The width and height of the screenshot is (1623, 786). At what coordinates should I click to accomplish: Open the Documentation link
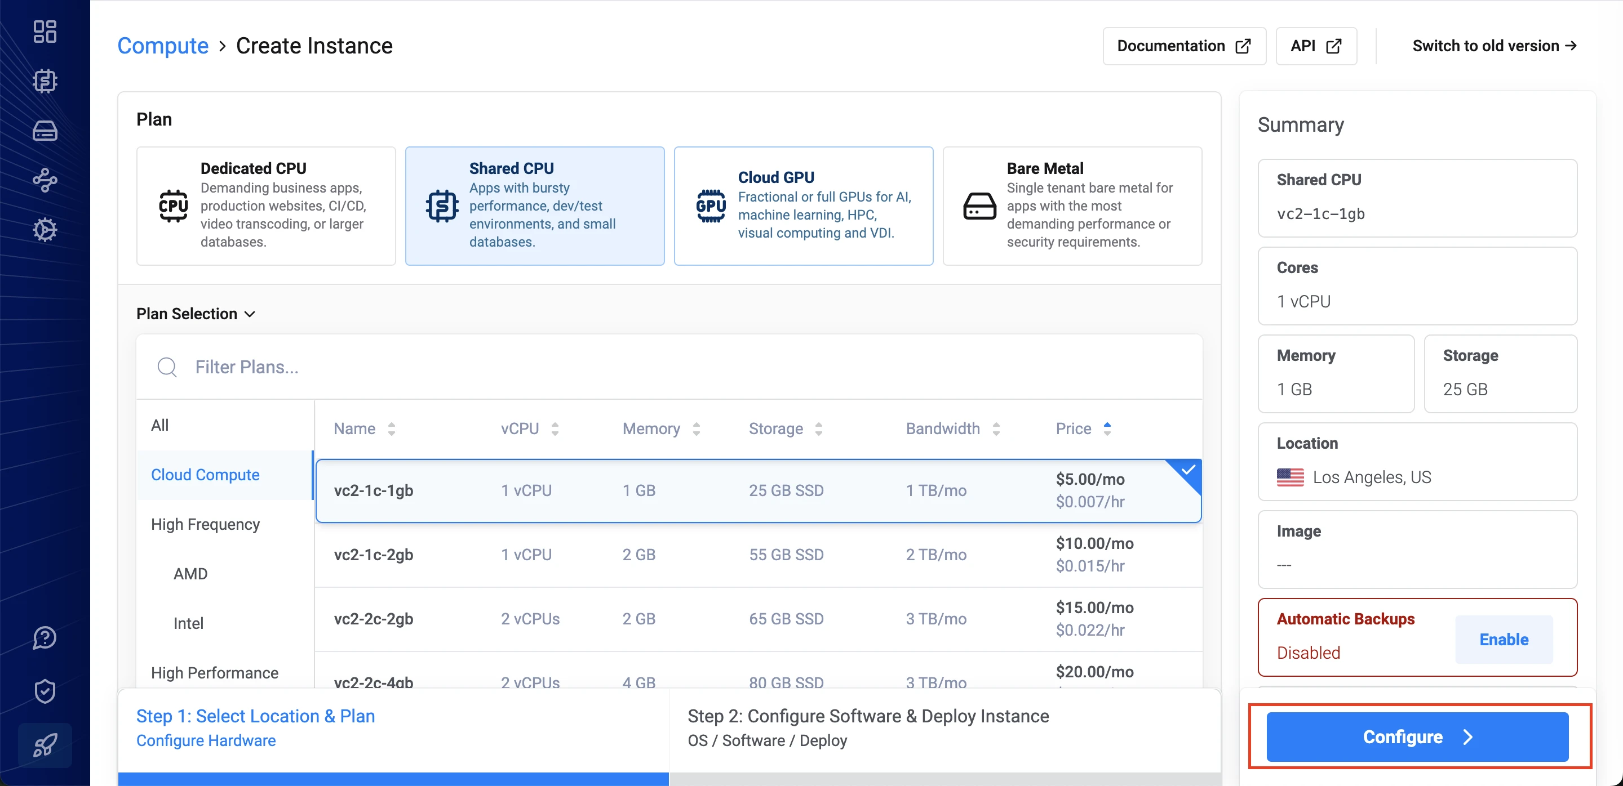[1184, 46]
